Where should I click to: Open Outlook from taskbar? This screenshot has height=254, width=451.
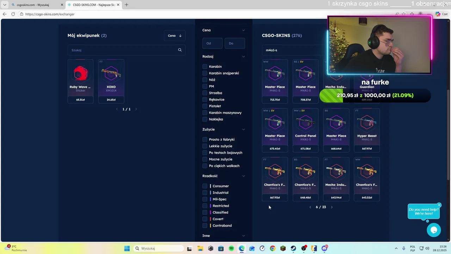252,248
